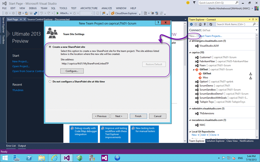Image resolution: width=260 pixels, height=162 pixels.
Task: Click the Select Team Projects... link
Action: click(210, 36)
